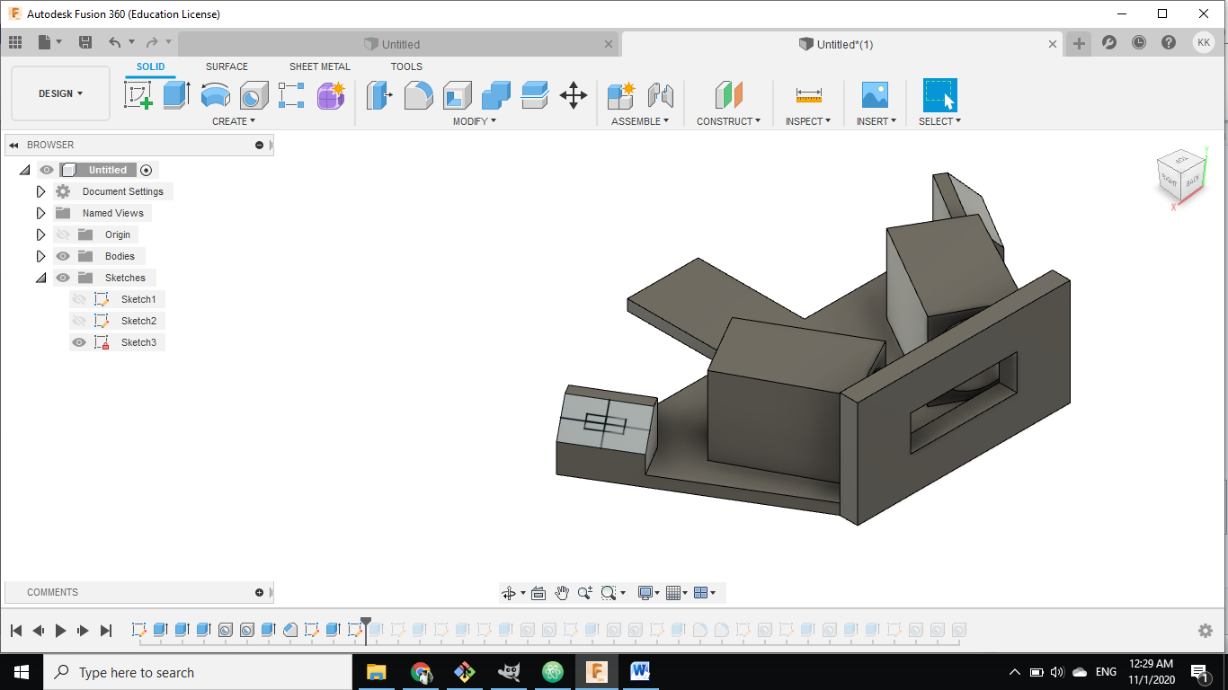Expand the Document Settings node
1228x690 pixels.
coord(40,191)
